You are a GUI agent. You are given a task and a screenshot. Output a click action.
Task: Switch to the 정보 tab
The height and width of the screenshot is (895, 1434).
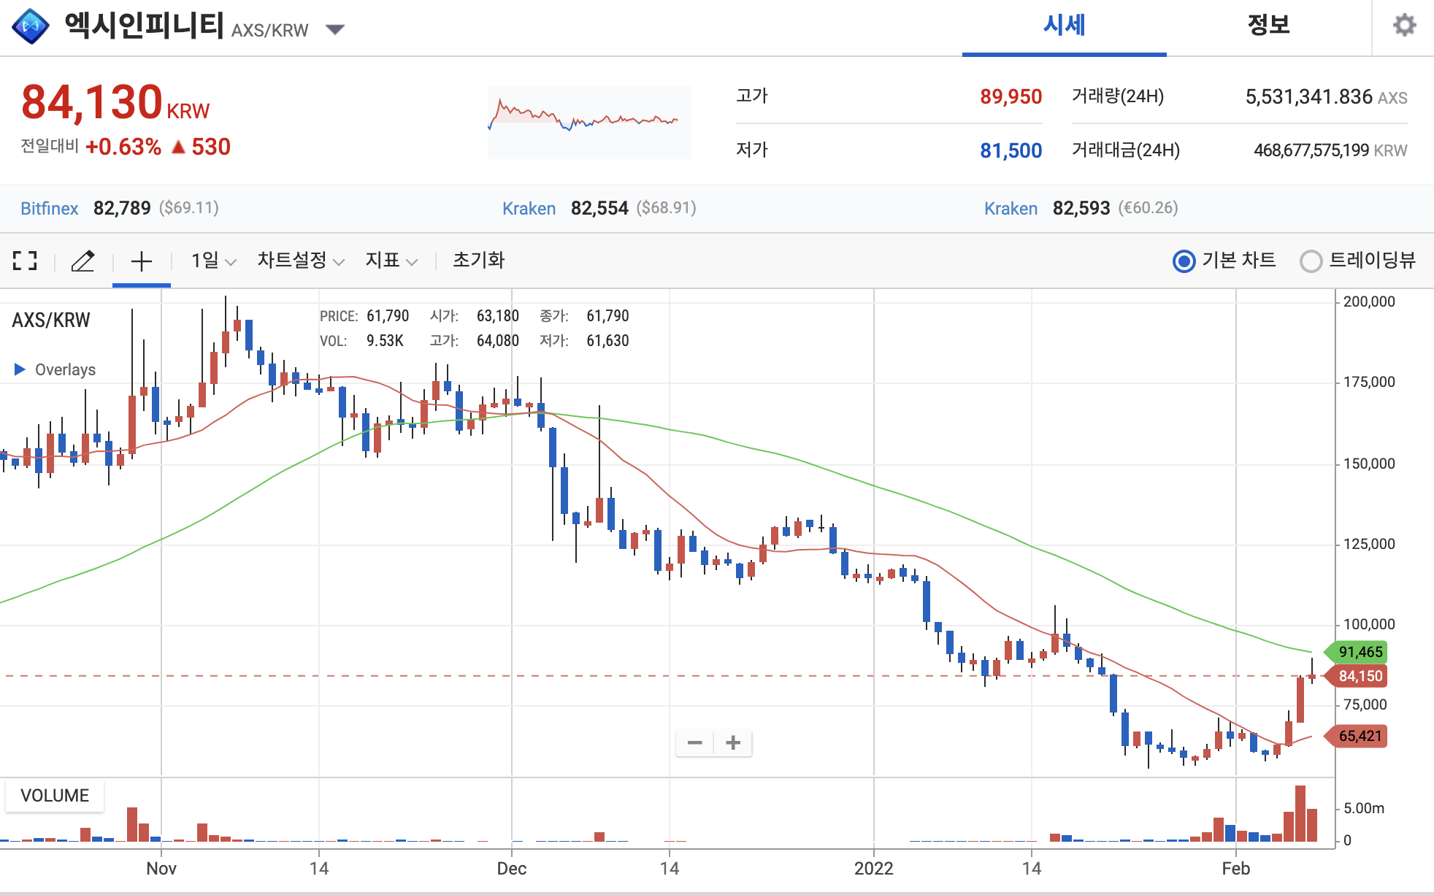[1268, 26]
